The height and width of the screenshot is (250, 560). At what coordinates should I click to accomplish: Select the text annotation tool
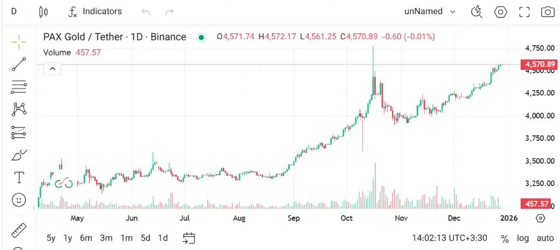coord(19,177)
